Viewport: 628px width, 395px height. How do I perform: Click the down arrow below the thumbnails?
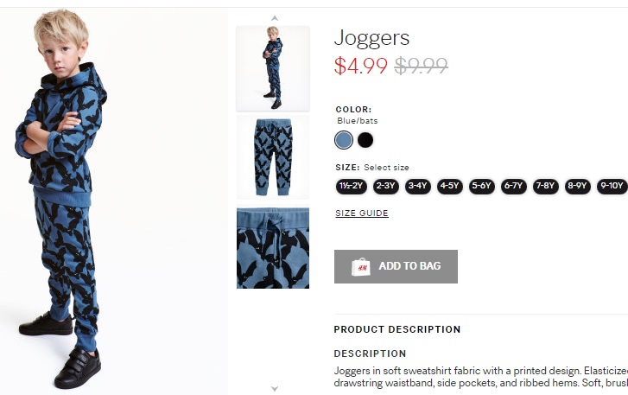coord(275,389)
